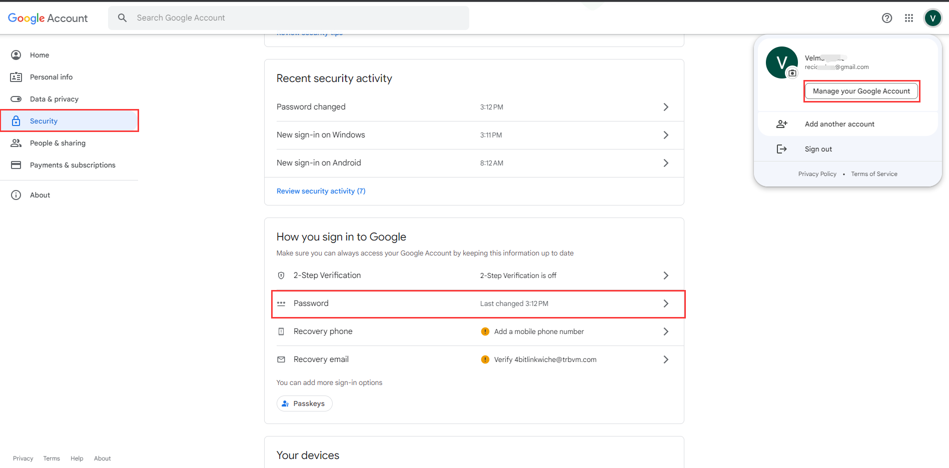Click the People & sharing icon
Viewport: 949px width, 468px height.
pos(16,143)
